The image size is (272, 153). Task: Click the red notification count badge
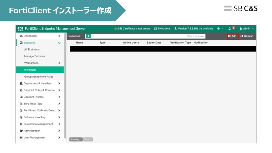(234, 27)
